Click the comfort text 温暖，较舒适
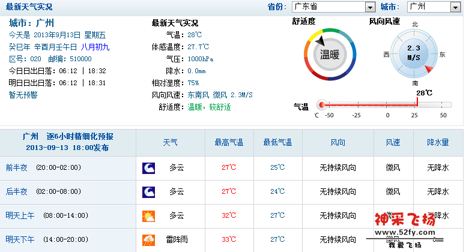This screenshot has width=466, height=252. (209, 107)
